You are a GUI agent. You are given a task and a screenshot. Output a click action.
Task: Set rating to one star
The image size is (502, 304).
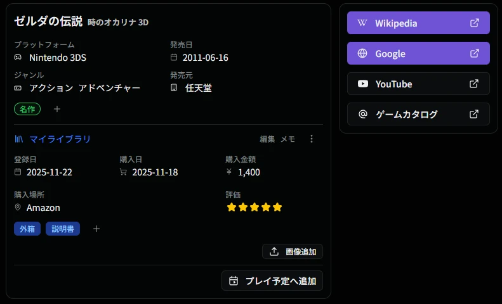click(x=232, y=207)
